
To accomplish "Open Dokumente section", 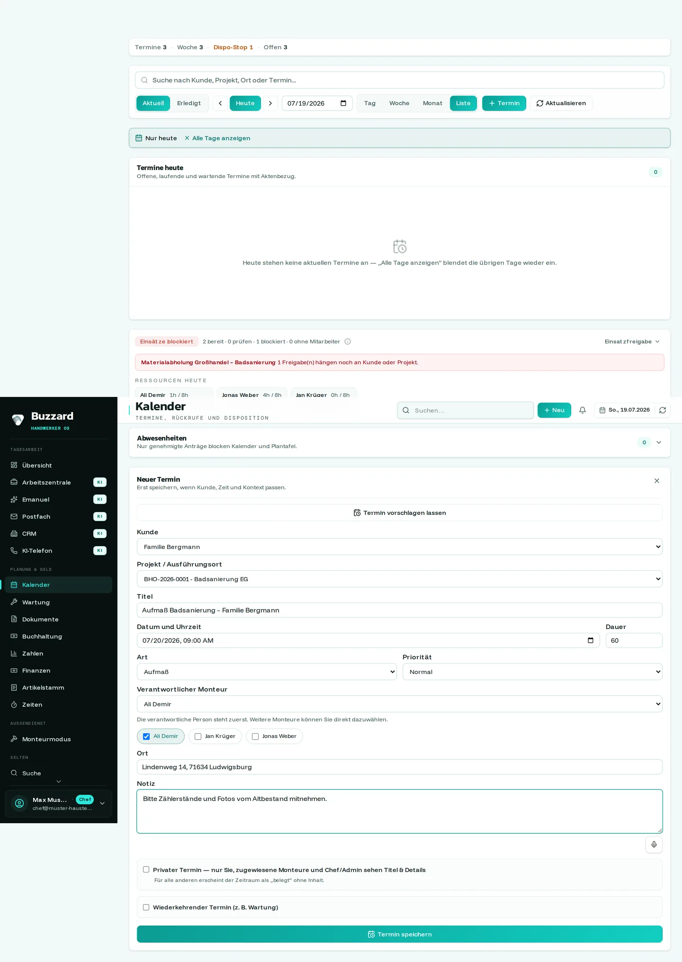I will tap(58, 619).
